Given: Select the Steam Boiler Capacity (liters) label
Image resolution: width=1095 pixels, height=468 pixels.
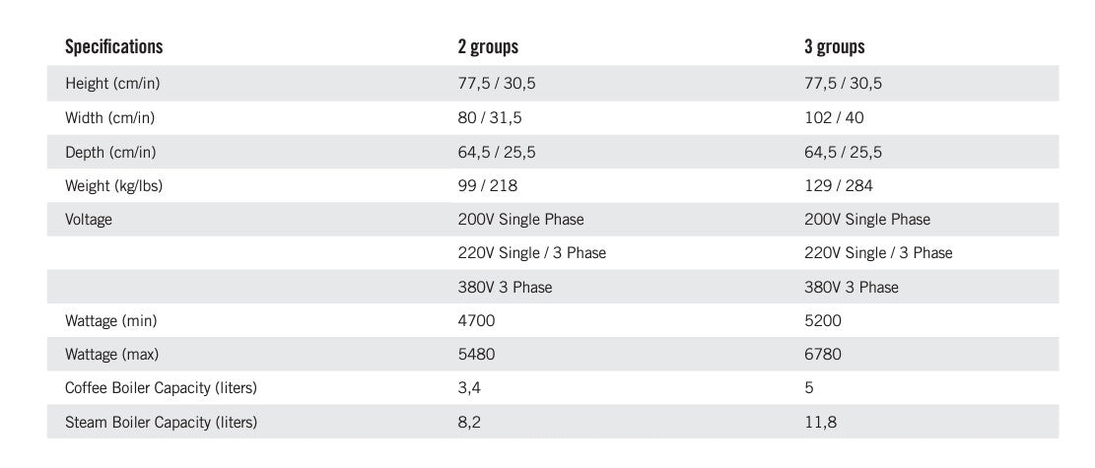Looking at the screenshot, I should [x=161, y=423].
